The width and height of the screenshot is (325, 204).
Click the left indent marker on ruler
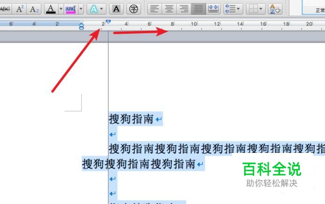click(81, 26)
